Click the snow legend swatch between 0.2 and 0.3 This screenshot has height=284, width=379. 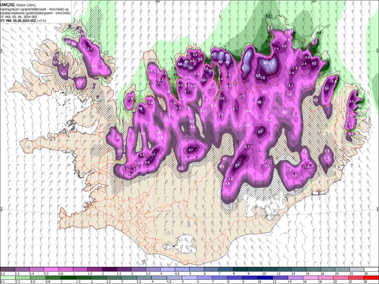(7, 270)
